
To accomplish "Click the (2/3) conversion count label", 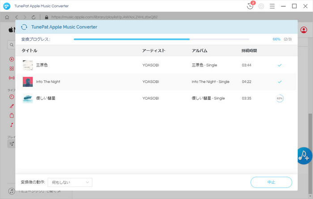I will pos(288,39).
